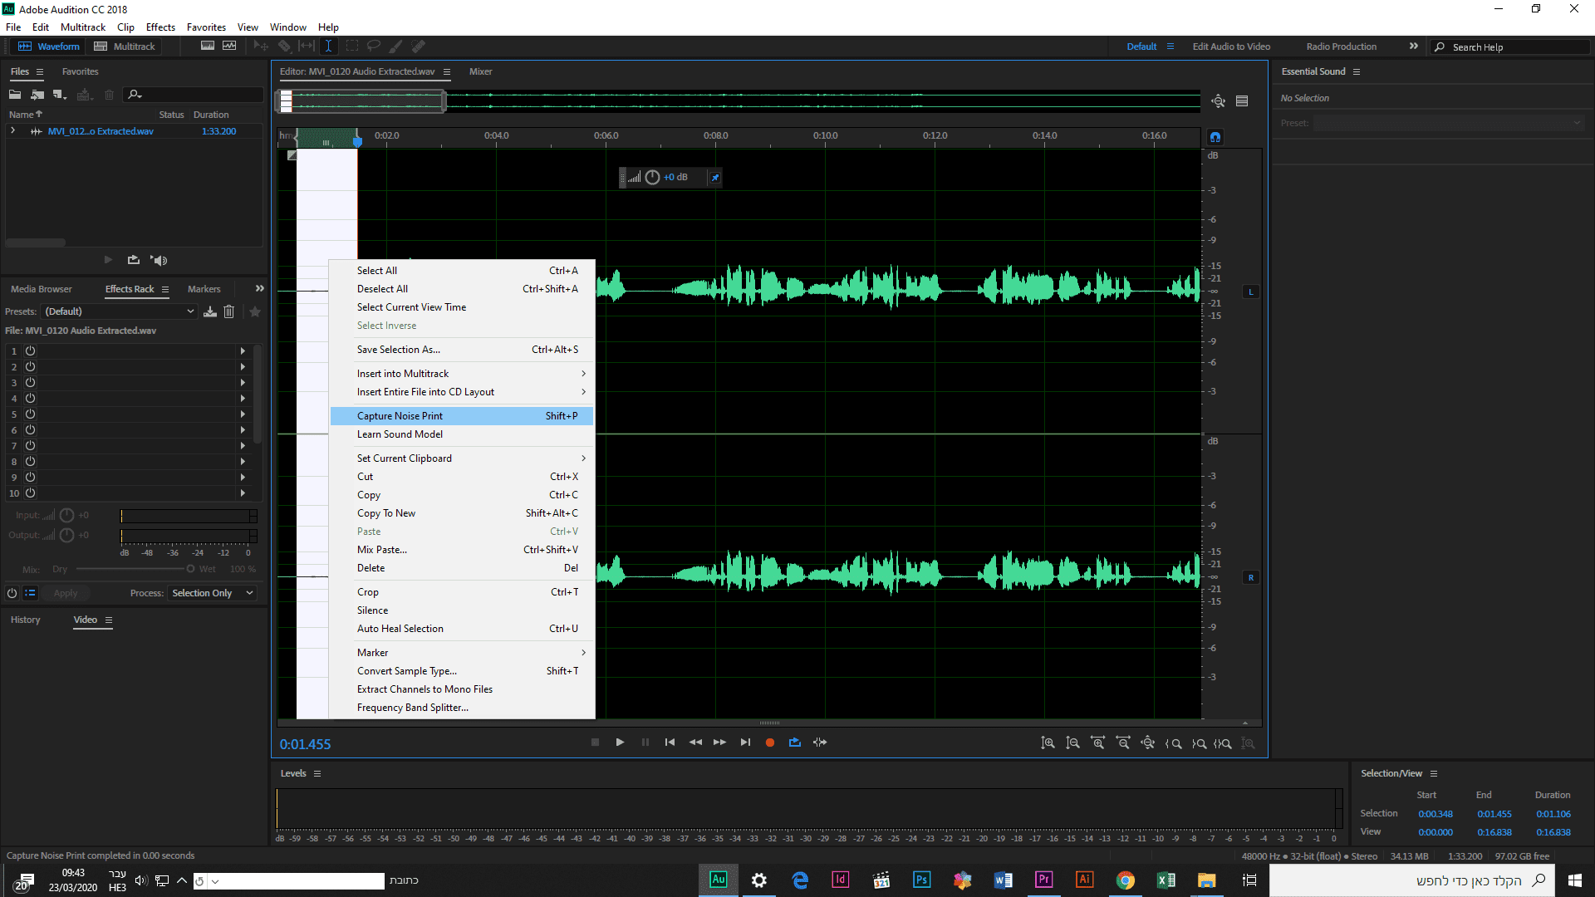Open file icon in Files panel
This screenshot has width=1595, height=897.
coord(15,95)
